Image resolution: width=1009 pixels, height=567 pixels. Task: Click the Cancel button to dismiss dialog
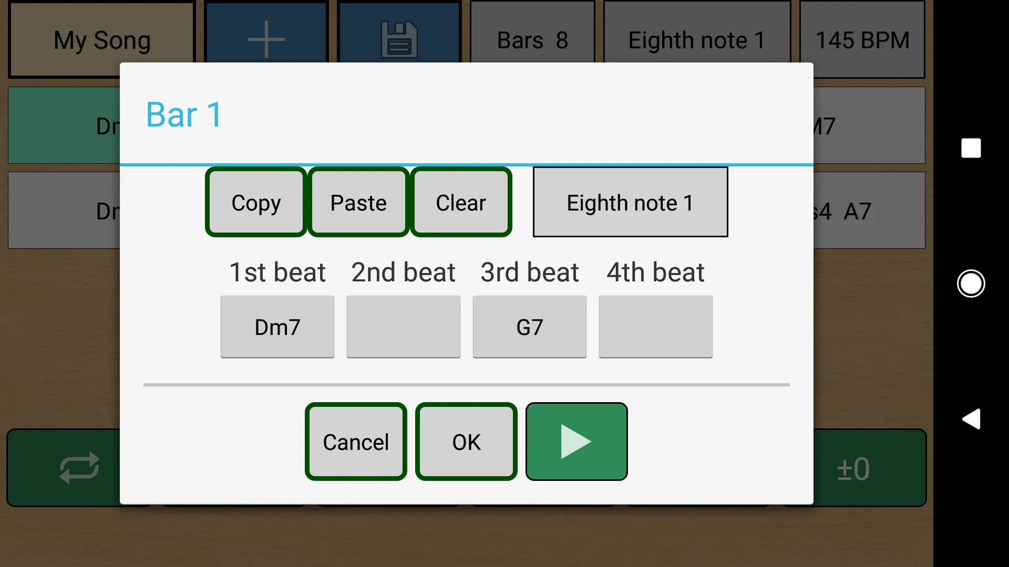356,443
